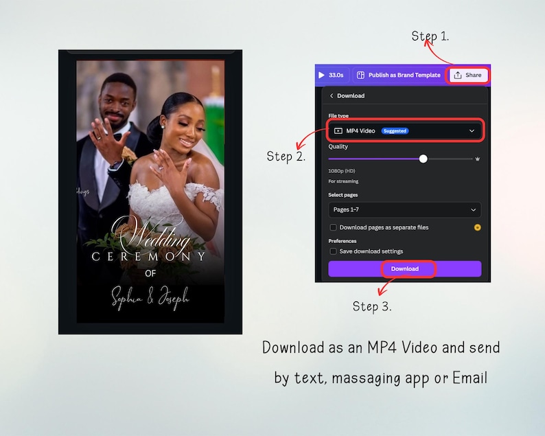
Task: Click the 33.0s duration text
Action: coord(336,75)
